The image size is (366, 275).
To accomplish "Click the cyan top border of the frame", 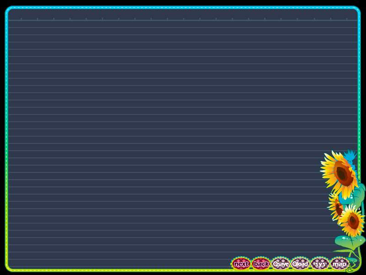I will point(183,8).
